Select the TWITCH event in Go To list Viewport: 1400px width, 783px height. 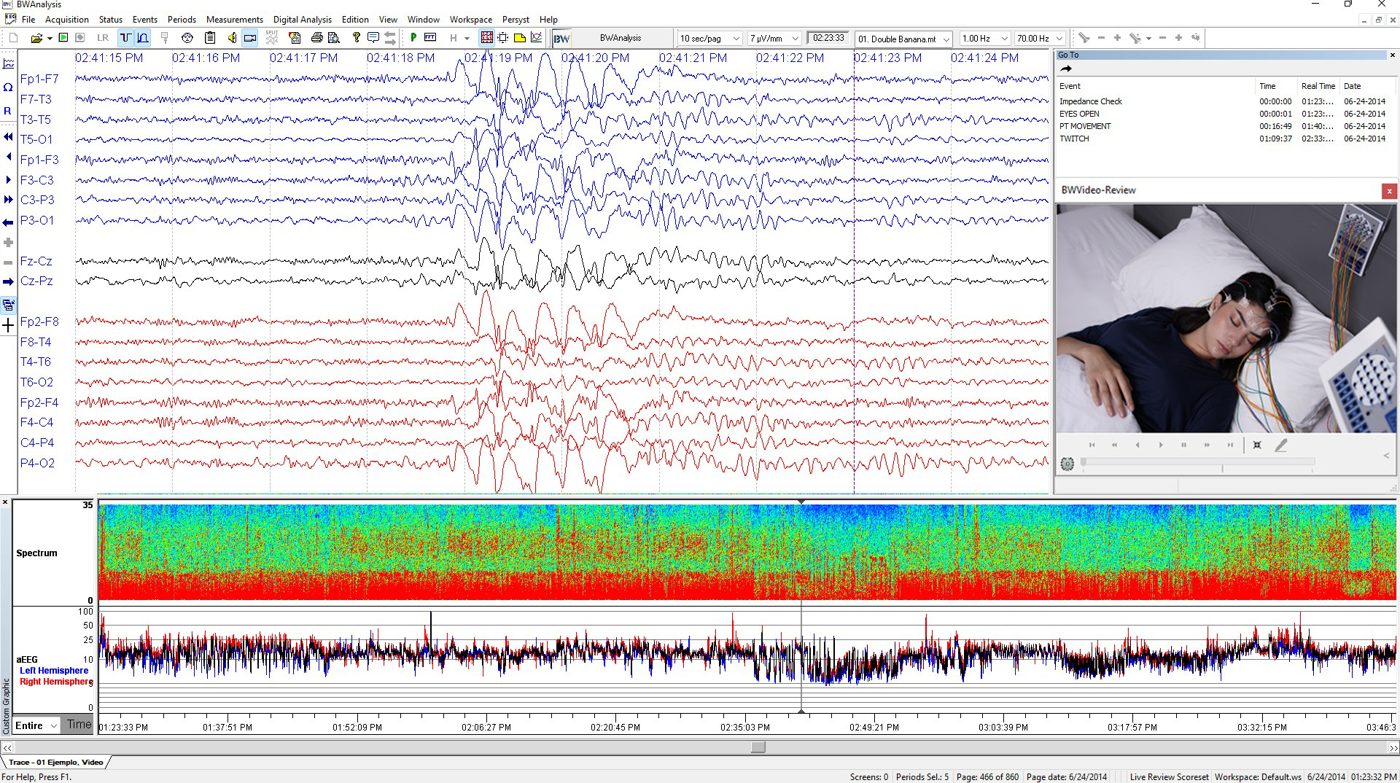click(1075, 139)
